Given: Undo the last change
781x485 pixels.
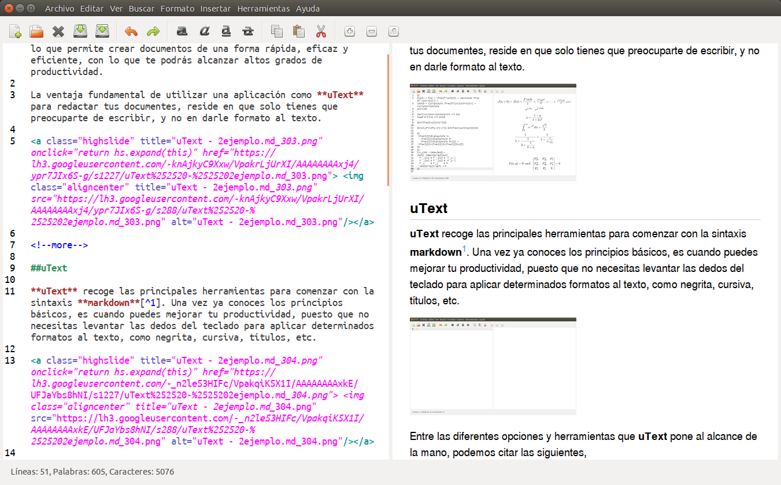Looking at the screenshot, I should 131,31.
